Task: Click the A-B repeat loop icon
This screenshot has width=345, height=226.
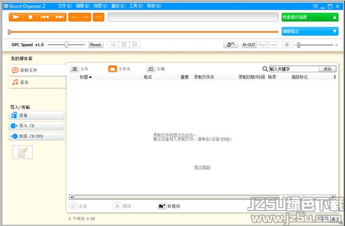Action: tap(113, 45)
